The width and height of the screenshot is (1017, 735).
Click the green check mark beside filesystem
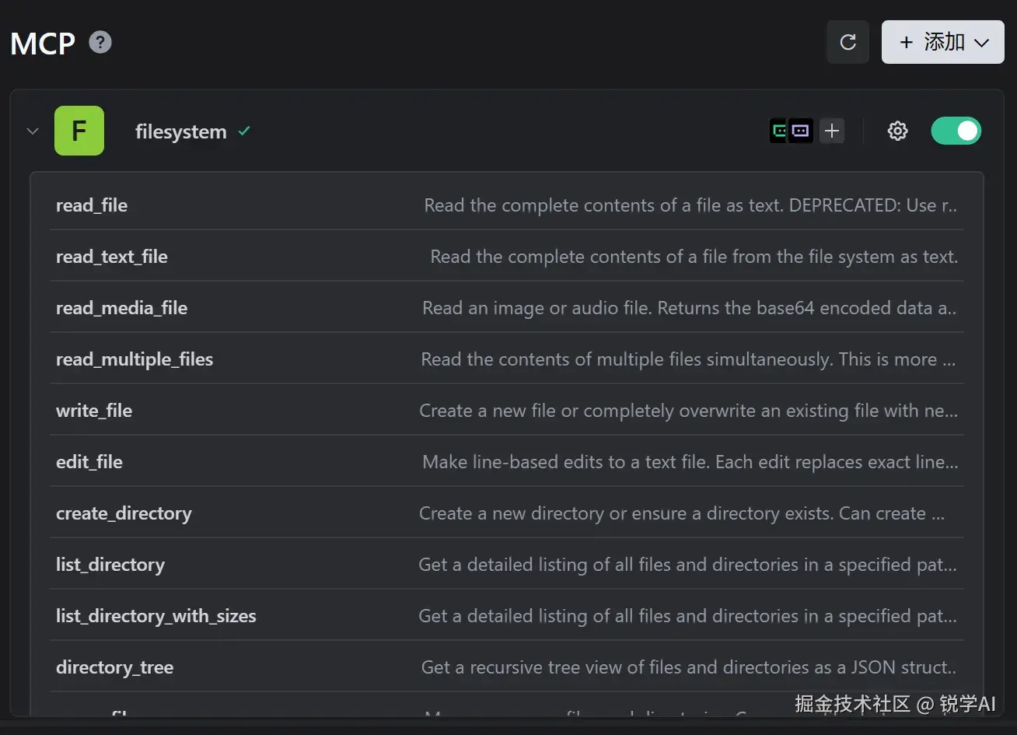(x=244, y=131)
